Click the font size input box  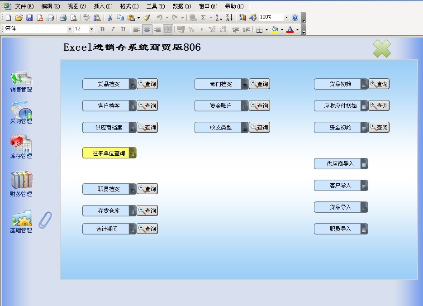click(81, 29)
